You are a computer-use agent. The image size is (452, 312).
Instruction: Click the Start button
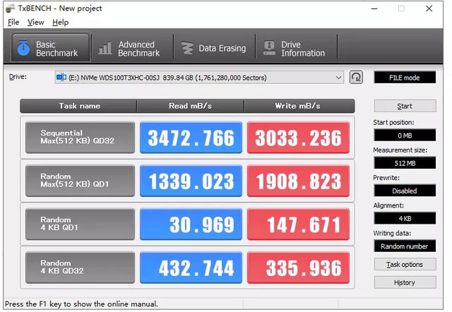pyautogui.click(x=405, y=106)
